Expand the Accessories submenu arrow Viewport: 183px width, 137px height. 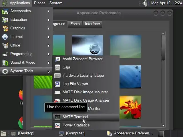(49, 11)
